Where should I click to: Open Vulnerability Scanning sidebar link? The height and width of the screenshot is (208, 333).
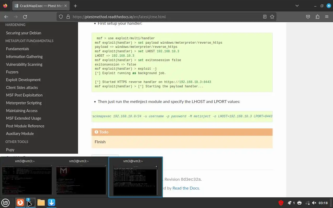24,64
